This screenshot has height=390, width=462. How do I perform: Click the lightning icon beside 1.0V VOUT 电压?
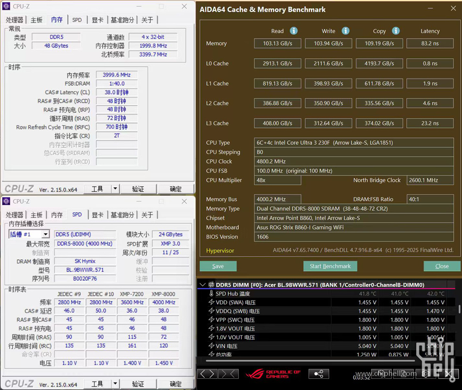click(211, 337)
